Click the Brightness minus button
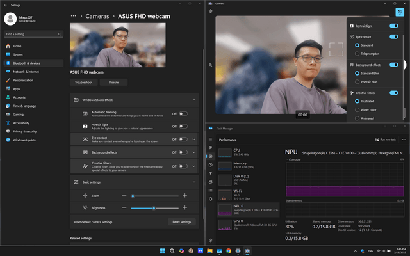The height and width of the screenshot is (256, 410). 124,207
